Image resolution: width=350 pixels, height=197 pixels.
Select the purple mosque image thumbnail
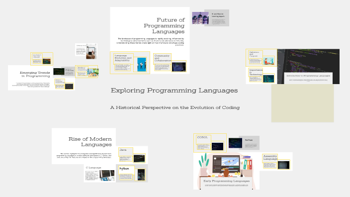200,18
